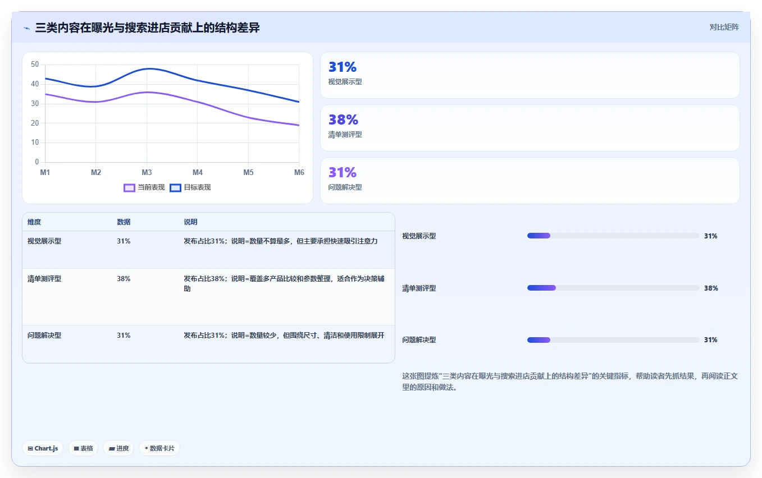Select the 进度 tag chip

point(118,448)
